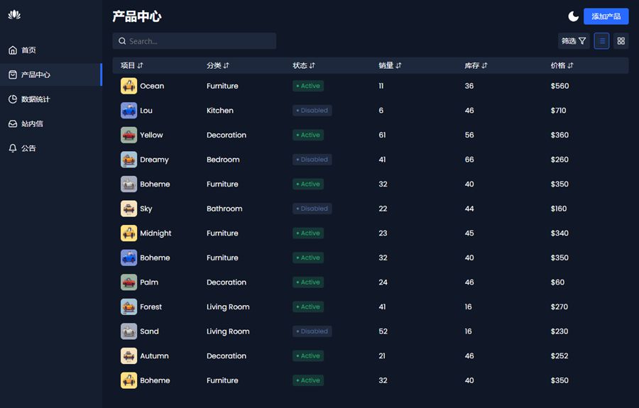Sort the table by 价格 column

point(562,65)
